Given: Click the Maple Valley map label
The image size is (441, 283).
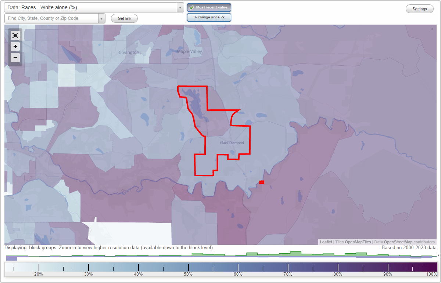Looking at the screenshot, I should point(189,51).
